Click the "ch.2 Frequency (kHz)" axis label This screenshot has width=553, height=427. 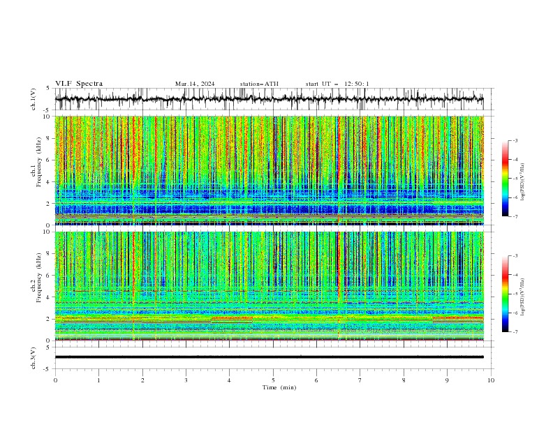pos(36,278)
